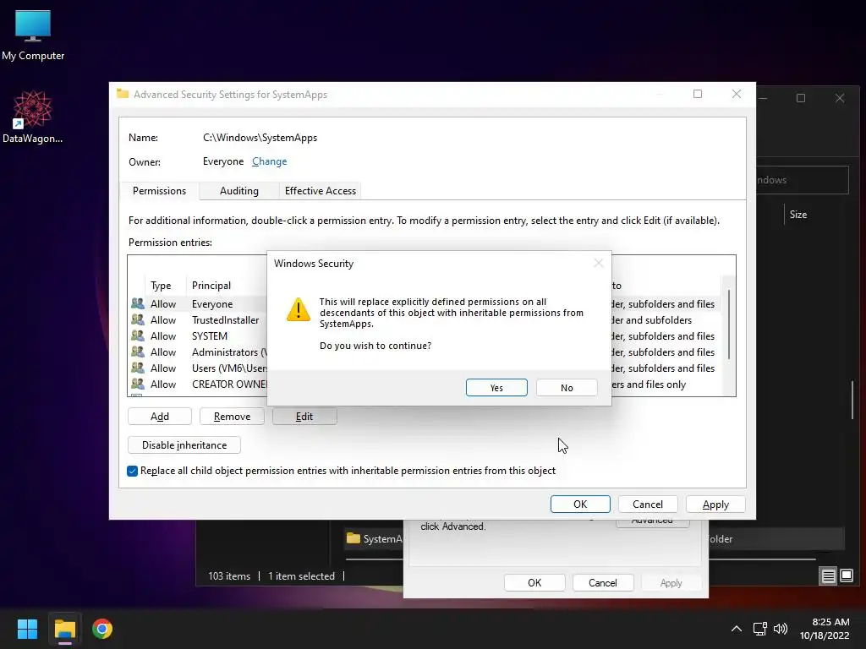
Task: Choose No in Windows Security dialog
Action: tap(567, 387)
